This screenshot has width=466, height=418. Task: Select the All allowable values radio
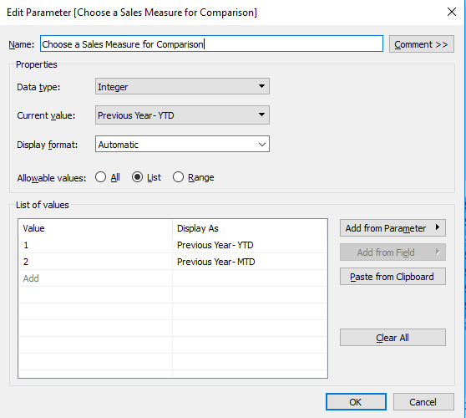point(100,177)
